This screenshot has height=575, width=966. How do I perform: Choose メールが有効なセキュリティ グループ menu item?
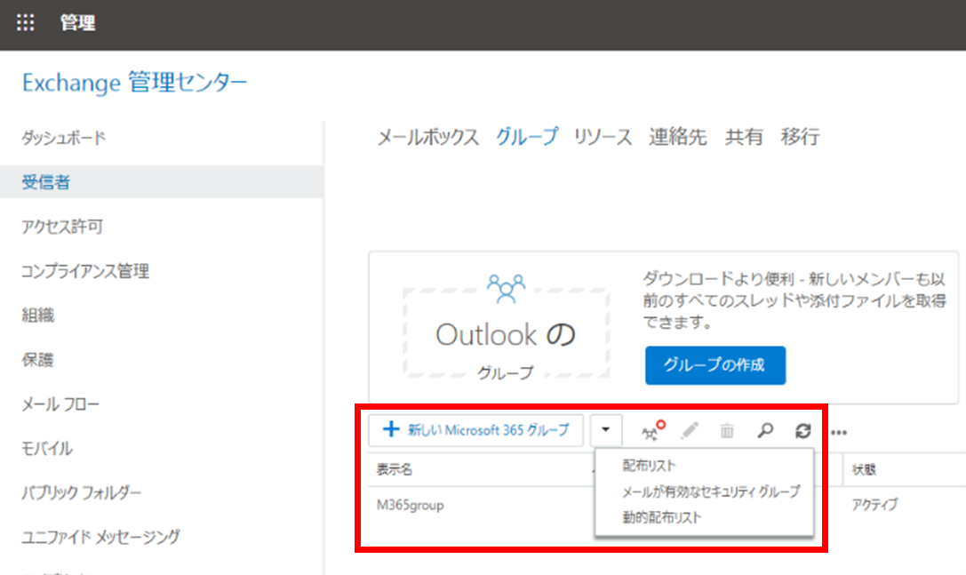pos(711,491)
